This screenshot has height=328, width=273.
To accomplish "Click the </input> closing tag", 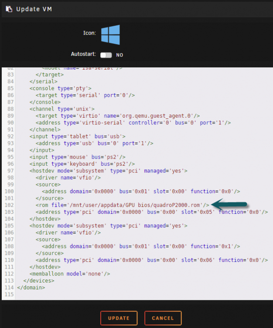I will (42, 150).
